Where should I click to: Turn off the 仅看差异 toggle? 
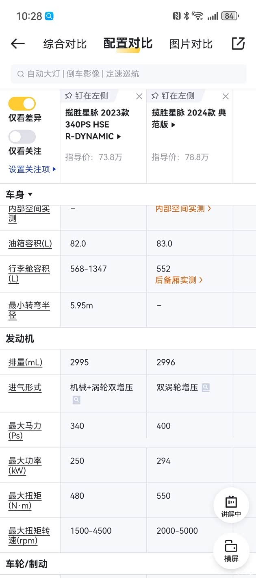(x=22, y=104)
